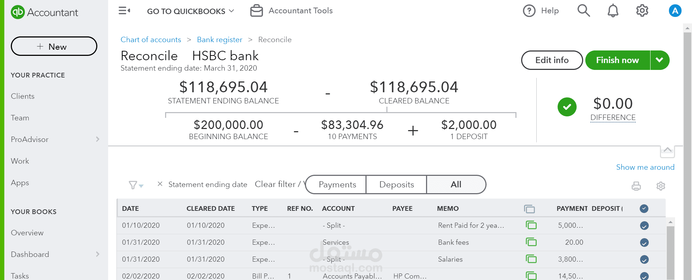The height and width of the screenshot is (280, 692).
Task: Open the Accountant Tools briefcase
Action: click(256, 11)
